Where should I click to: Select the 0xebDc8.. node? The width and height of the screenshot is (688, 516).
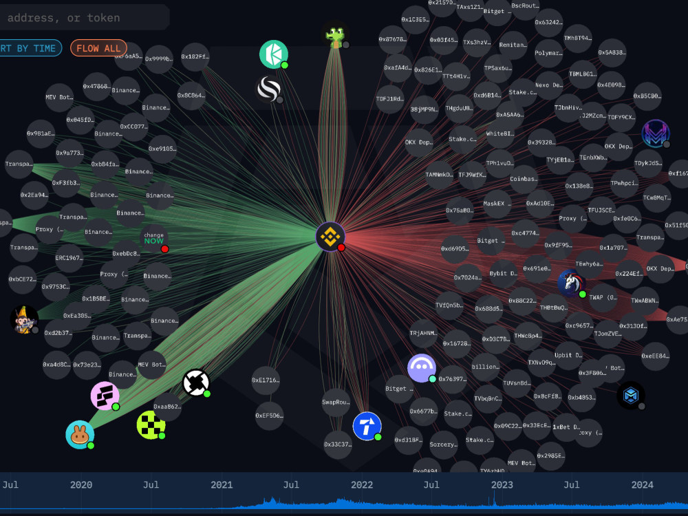pos(127,254)
